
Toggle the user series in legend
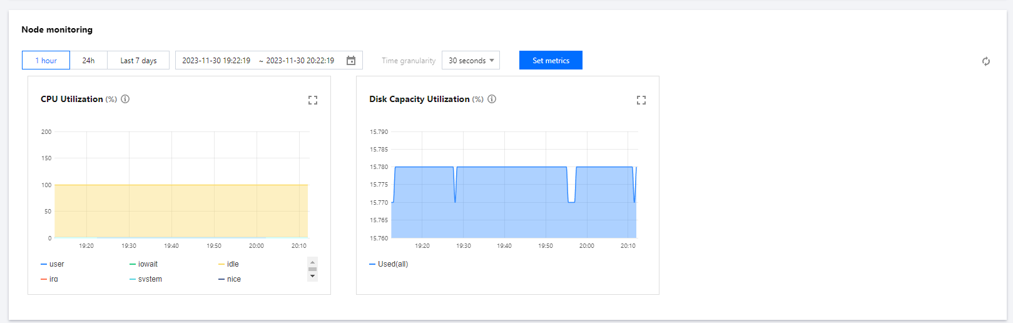click(53, 264)
